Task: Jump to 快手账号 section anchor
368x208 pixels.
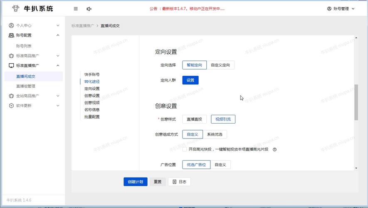Action: (92, 74)
